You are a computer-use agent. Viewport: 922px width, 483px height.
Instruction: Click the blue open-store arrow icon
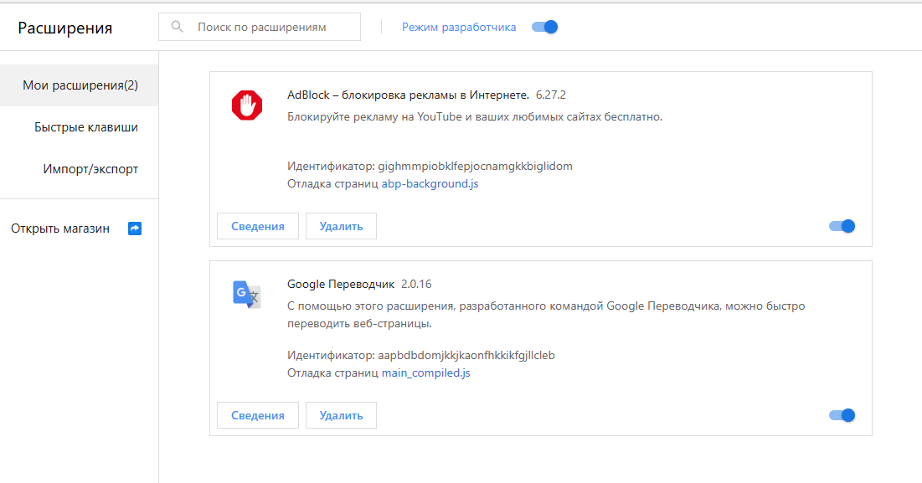coord(135,229)
